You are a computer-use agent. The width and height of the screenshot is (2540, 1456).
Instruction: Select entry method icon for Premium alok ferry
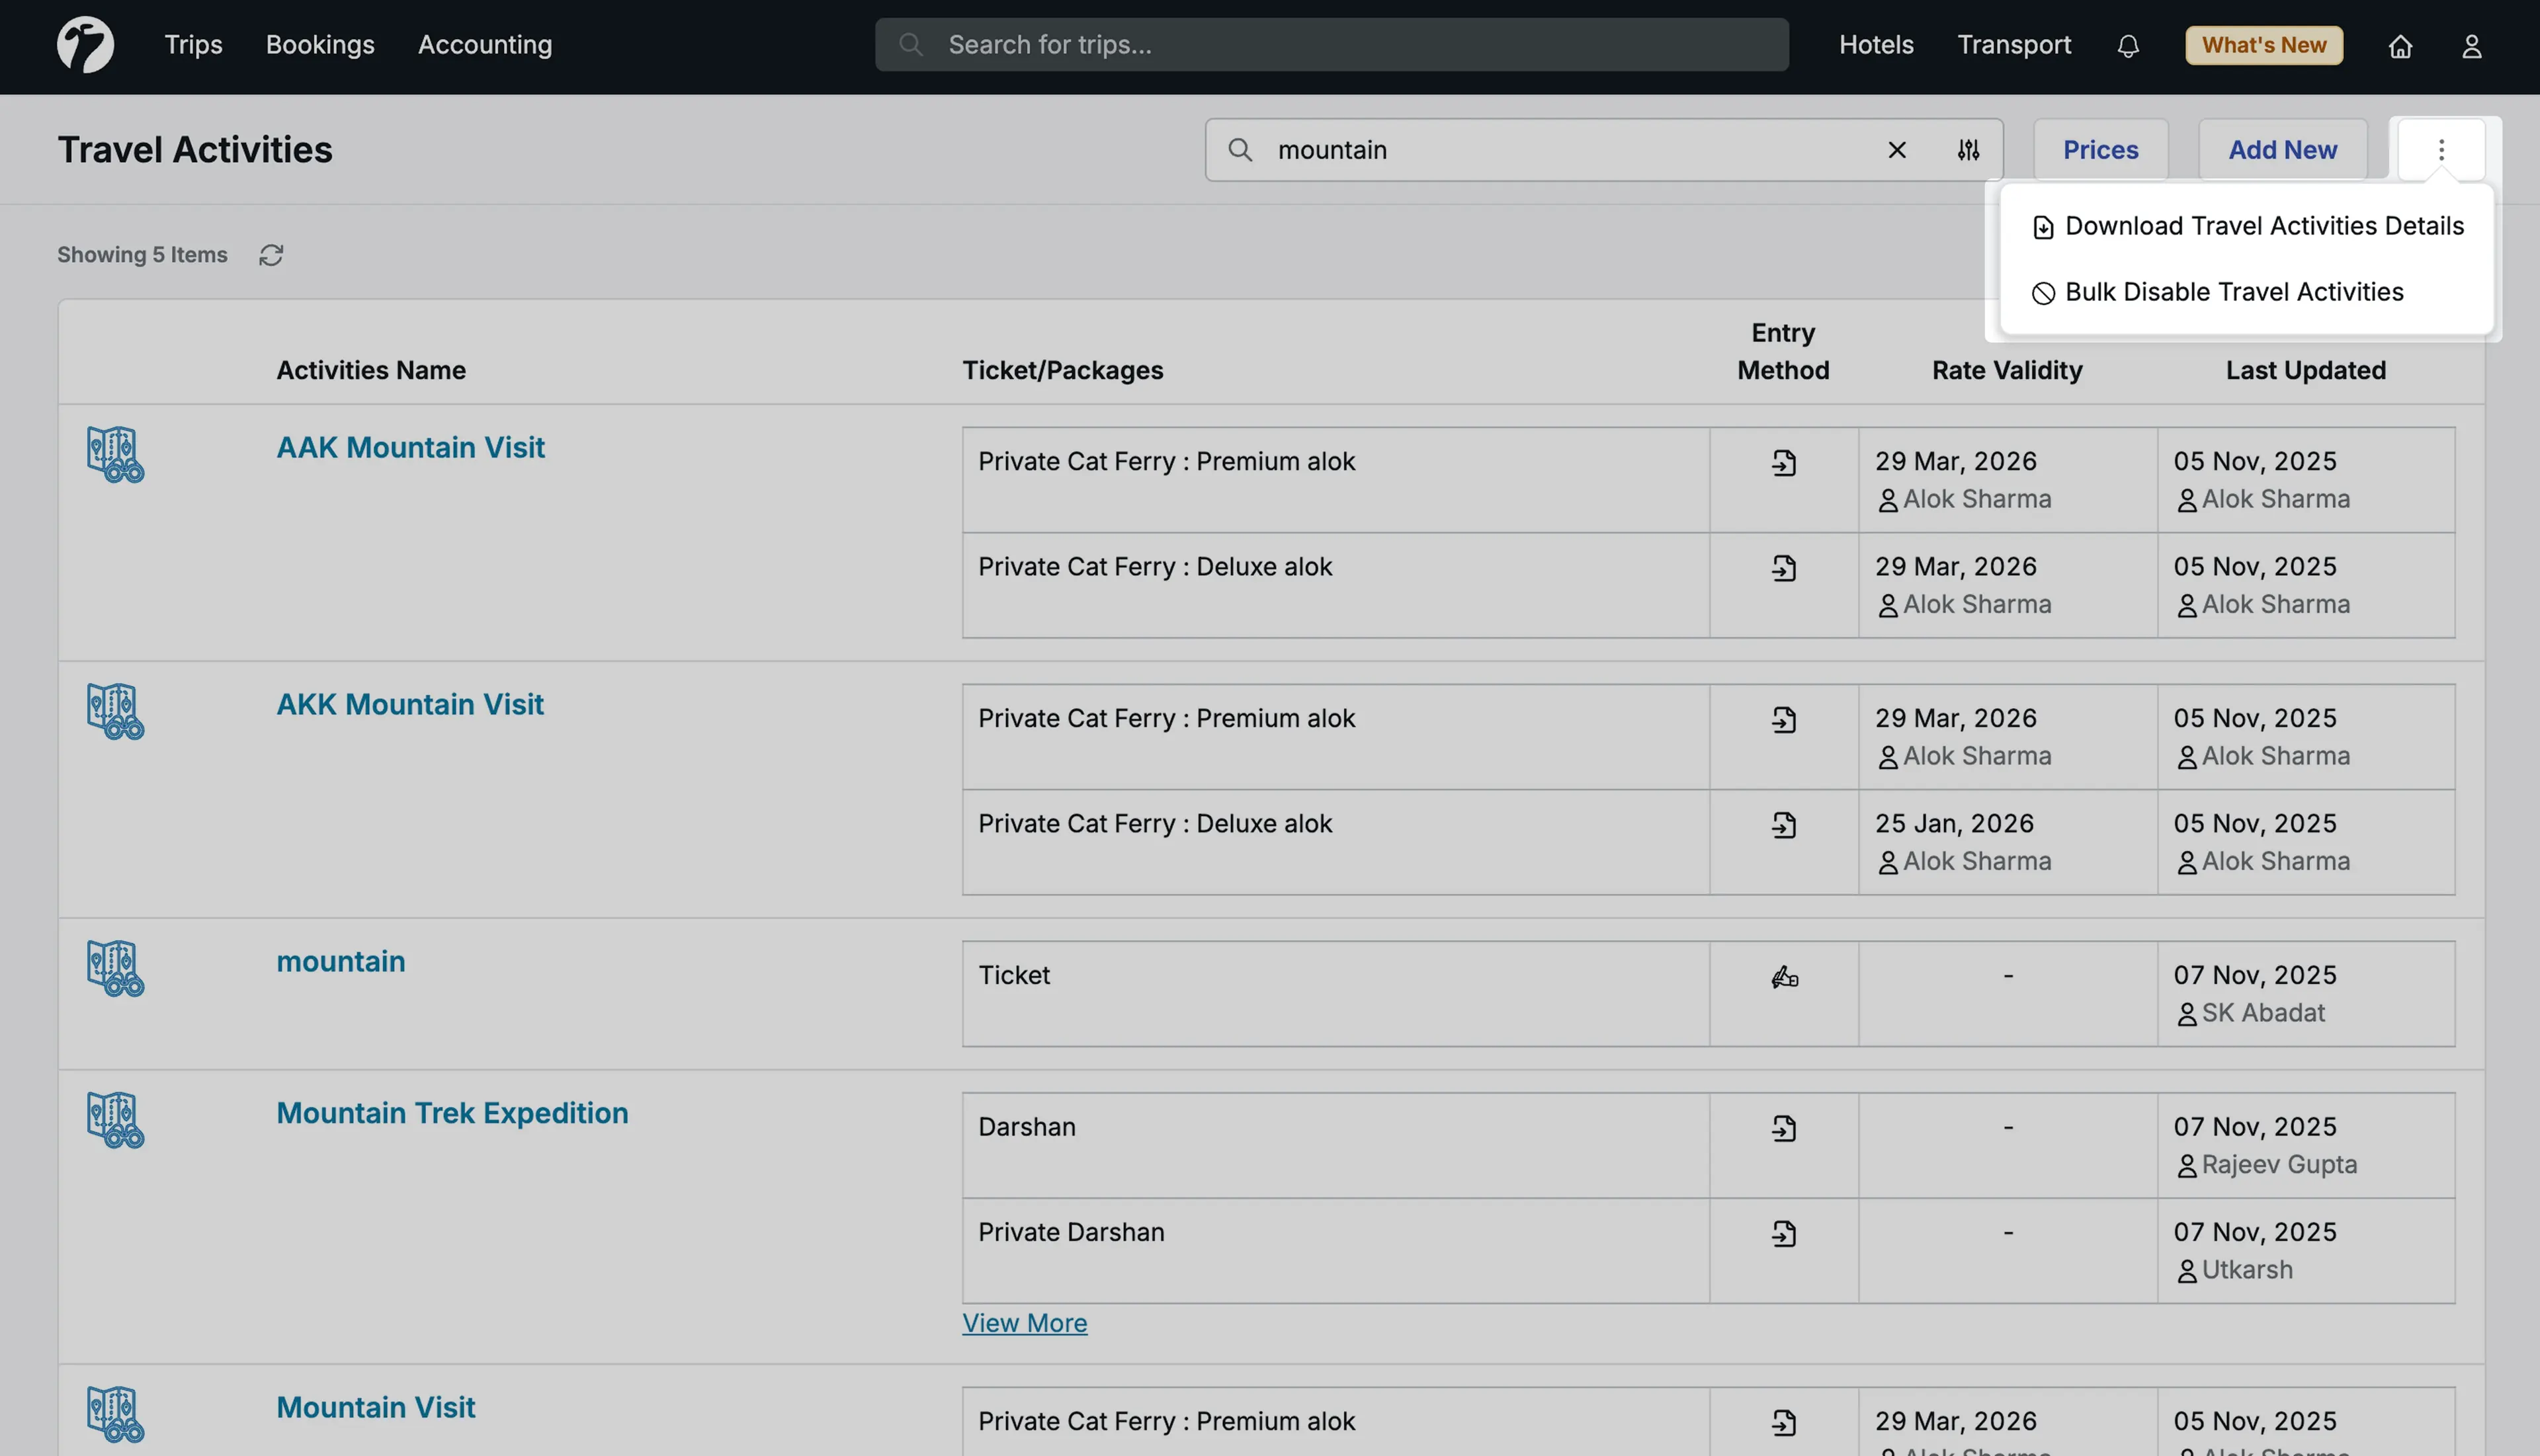point(1784,463)
